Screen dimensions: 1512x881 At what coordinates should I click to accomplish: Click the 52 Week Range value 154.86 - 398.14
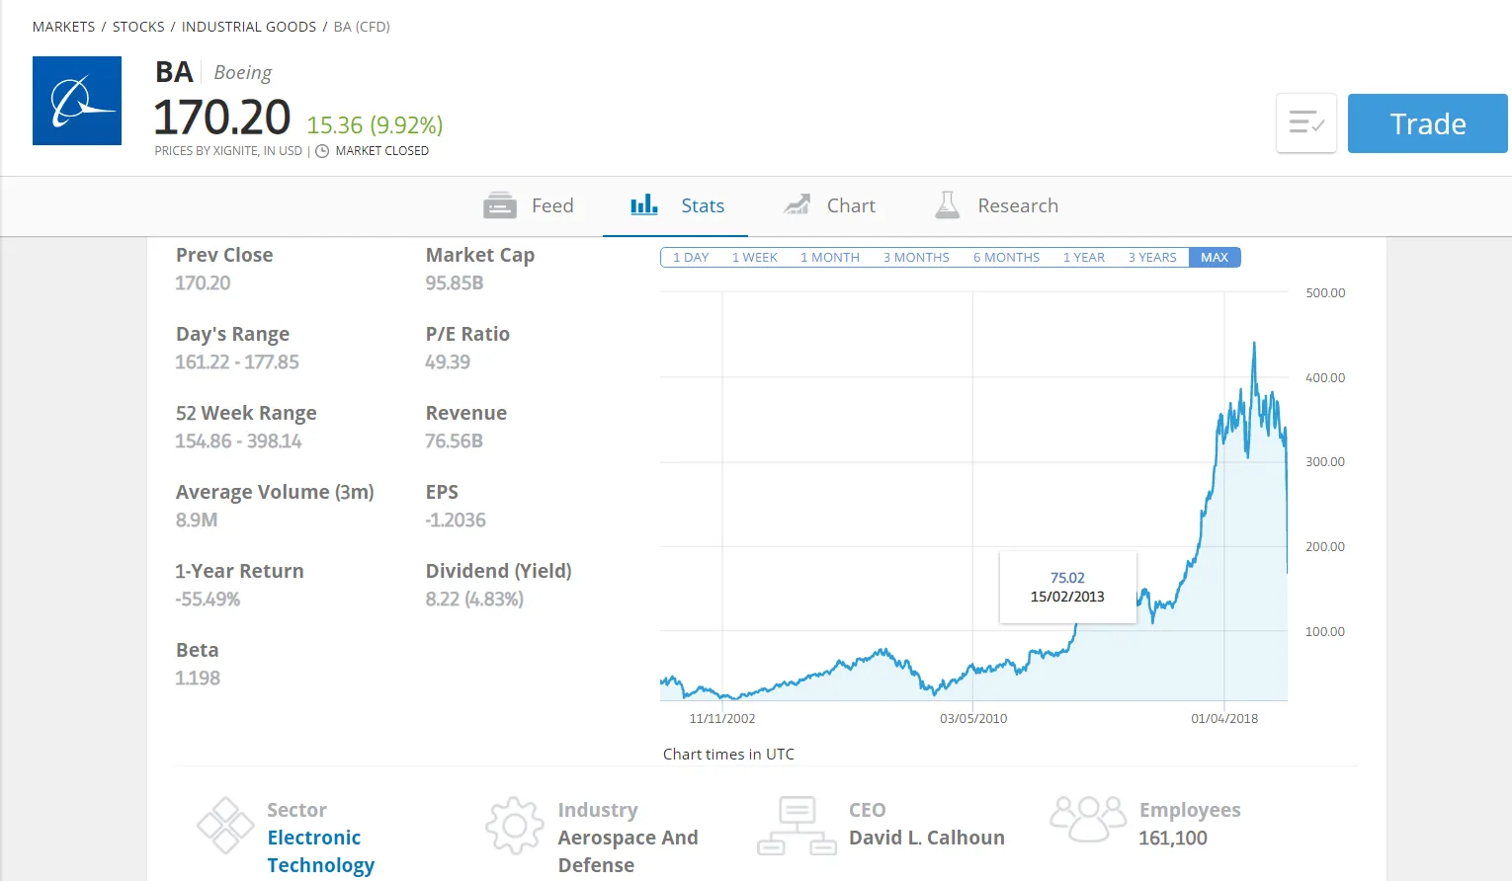239,441
